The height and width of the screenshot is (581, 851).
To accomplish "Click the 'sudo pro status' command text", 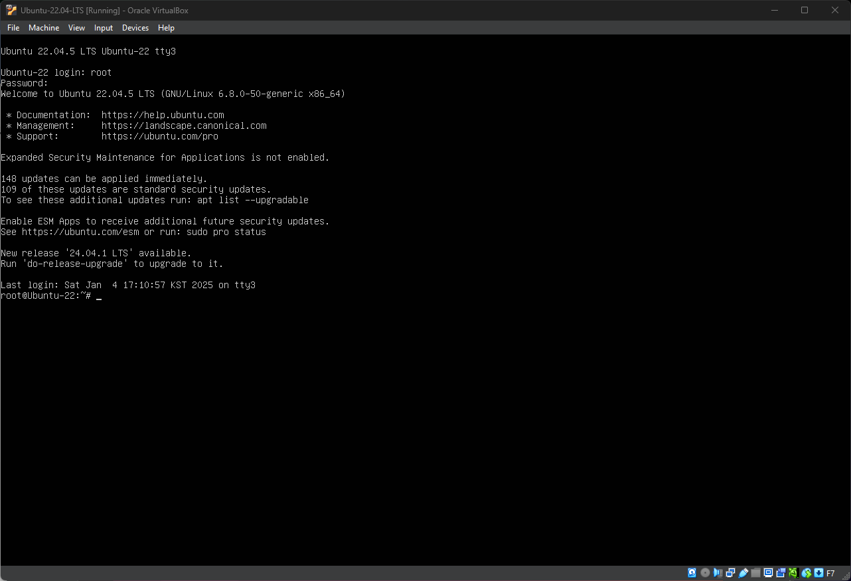I will [226, 232].
